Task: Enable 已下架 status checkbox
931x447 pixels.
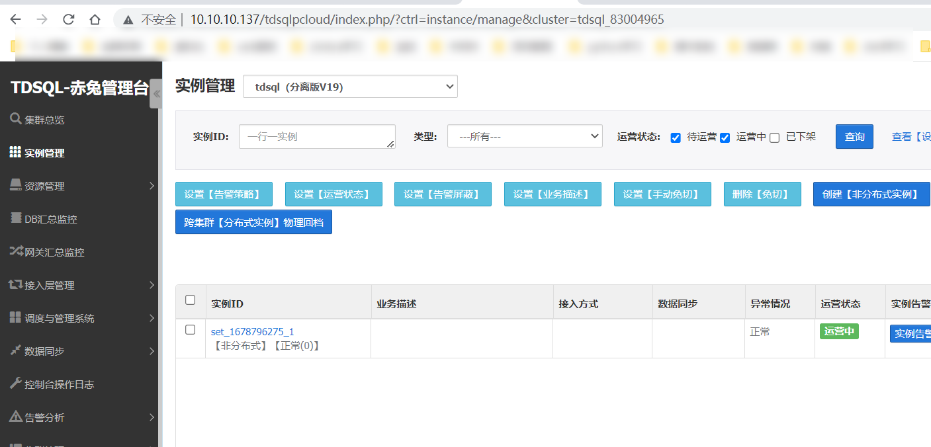Action: [x=774, y=138]
